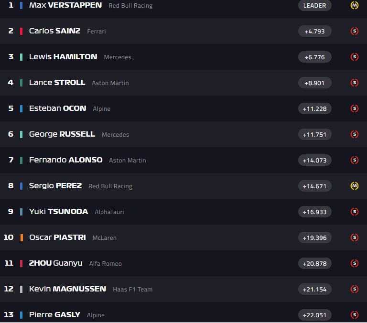This screenshot has height=323, width=367.
Task: Click the +14.073 gap for Alonso
Action: point(314,160)
